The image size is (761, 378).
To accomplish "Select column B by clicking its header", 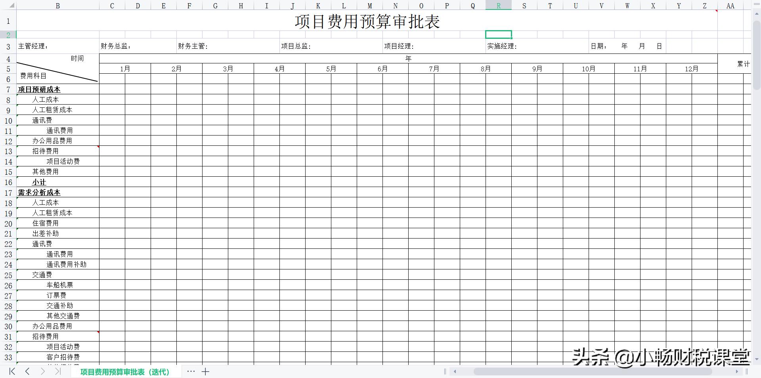I will tap(57, 6).
